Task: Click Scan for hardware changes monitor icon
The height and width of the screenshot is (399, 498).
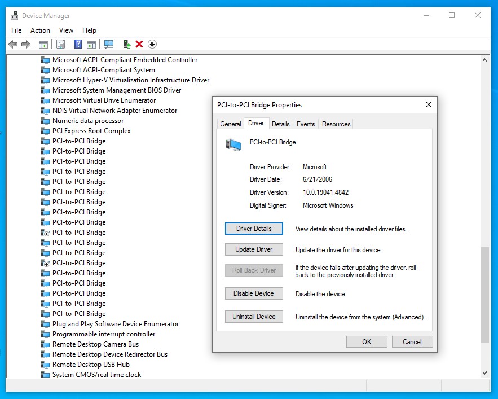Action: click(x=109, y=44)
